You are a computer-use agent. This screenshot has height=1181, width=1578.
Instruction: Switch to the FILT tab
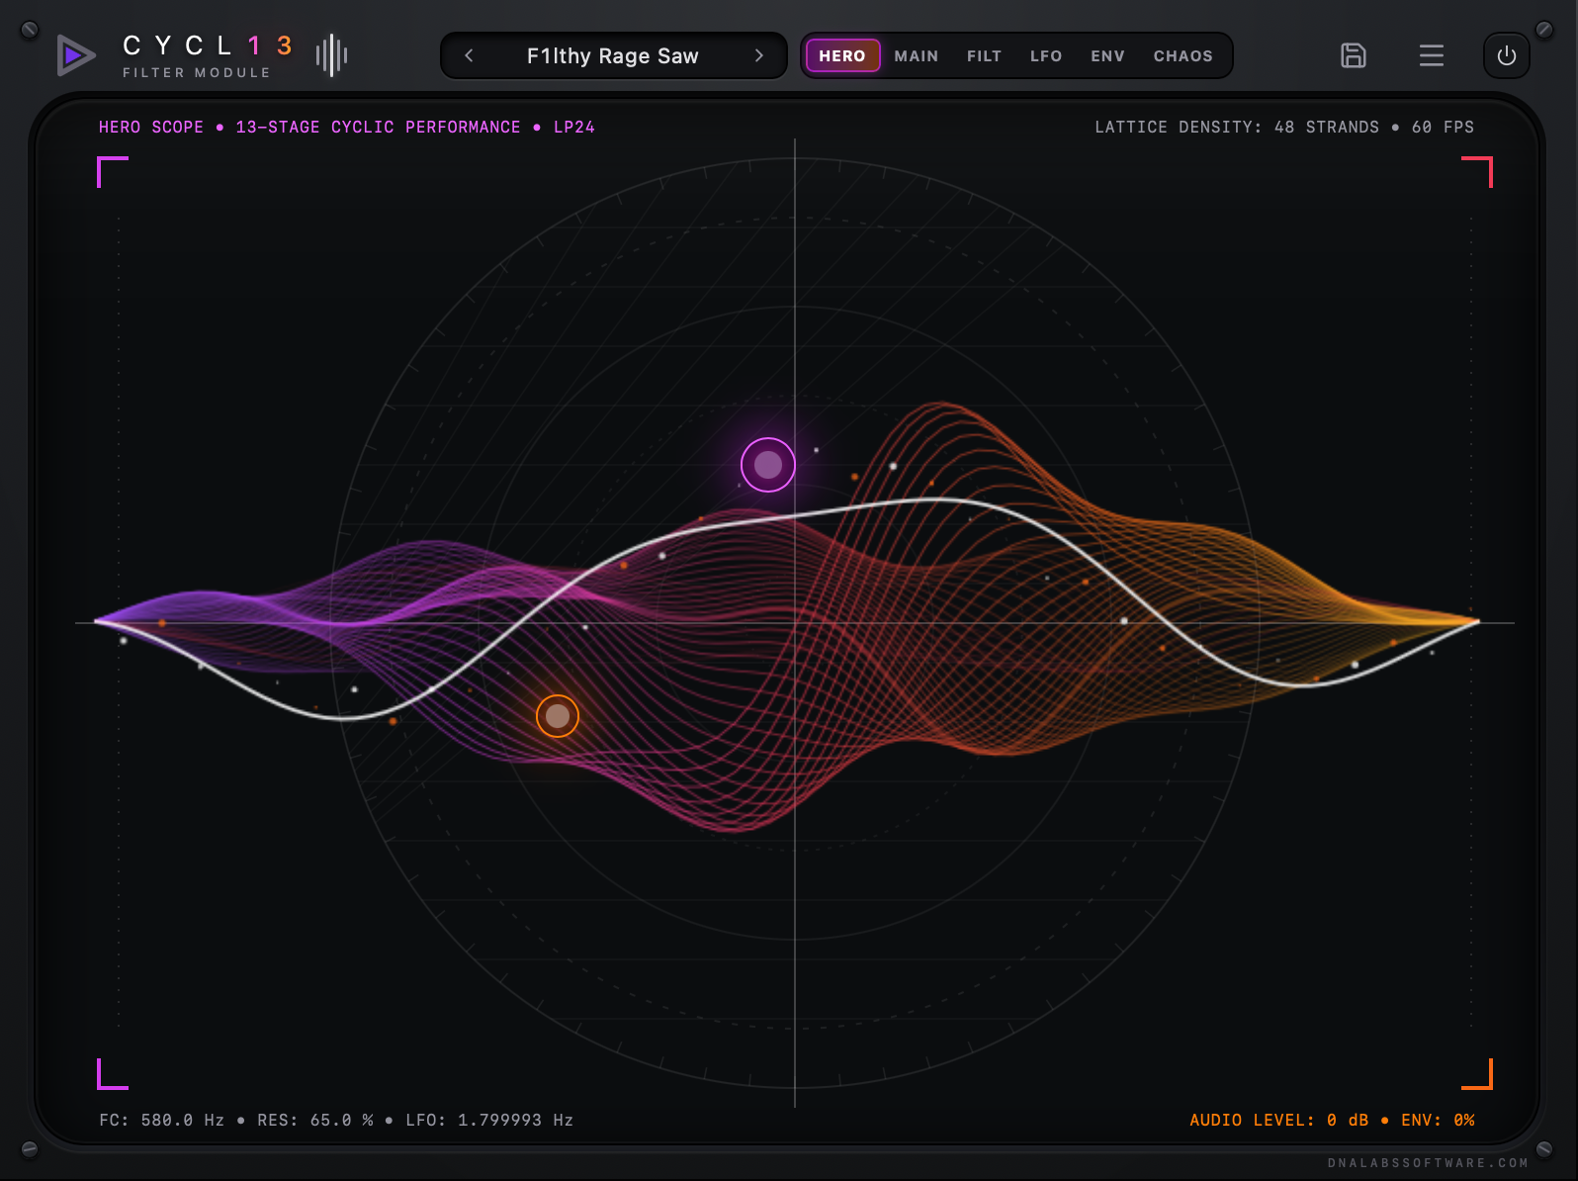[x=984, y=56]
